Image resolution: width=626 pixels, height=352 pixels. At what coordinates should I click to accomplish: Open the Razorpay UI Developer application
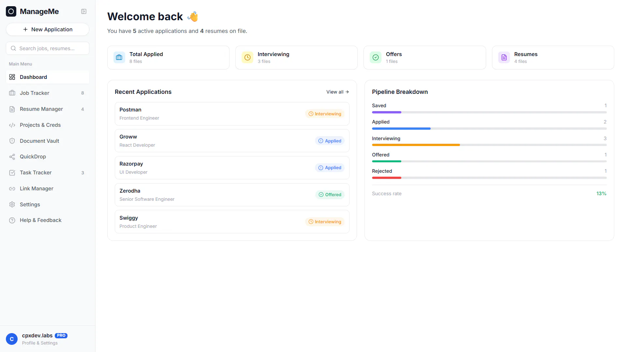pos(232,168)
